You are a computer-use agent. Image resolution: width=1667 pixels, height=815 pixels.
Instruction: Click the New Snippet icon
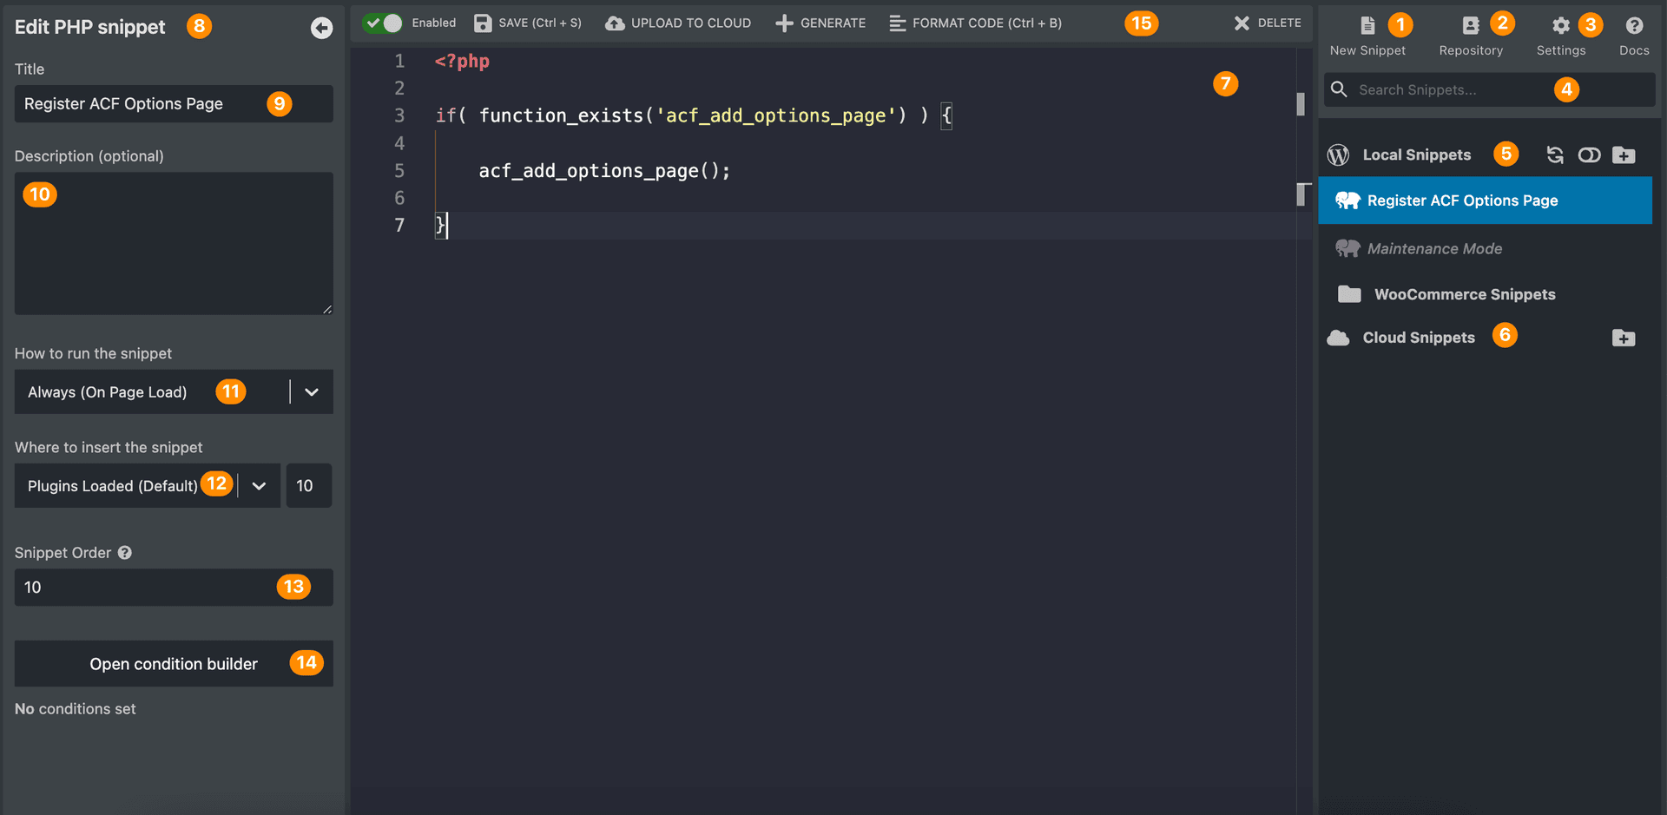point(1367,26)
